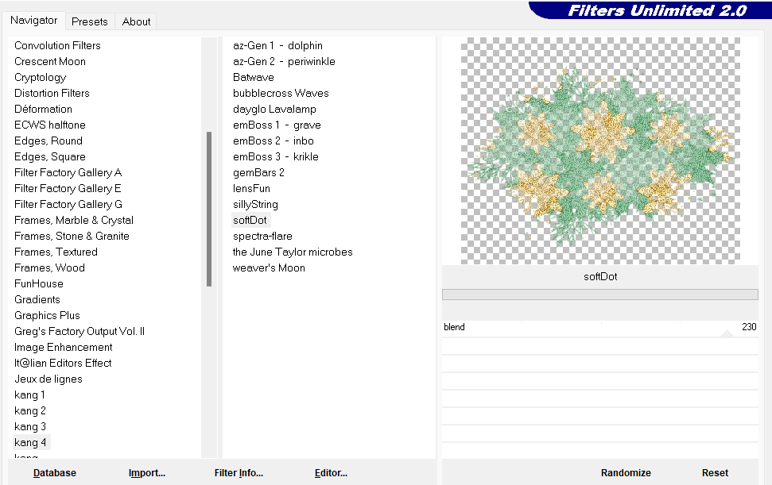The width and height of the screenshot is (772, 485).
Task: Click the flower preview image
Action: pyautogui.click(x=600, y=151)
